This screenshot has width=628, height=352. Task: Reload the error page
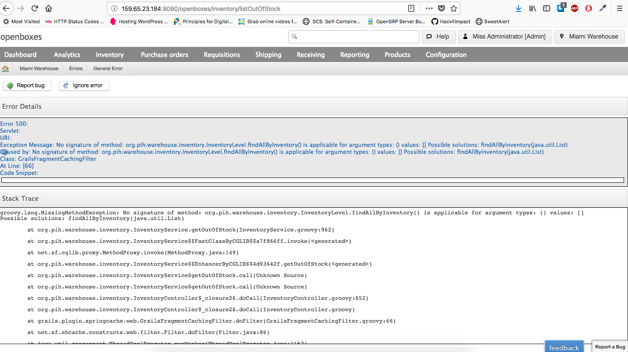click(x=35, y=8)
